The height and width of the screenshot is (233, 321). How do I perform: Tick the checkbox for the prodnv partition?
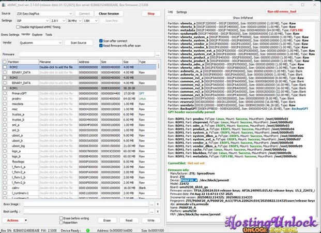pos(4,98)
